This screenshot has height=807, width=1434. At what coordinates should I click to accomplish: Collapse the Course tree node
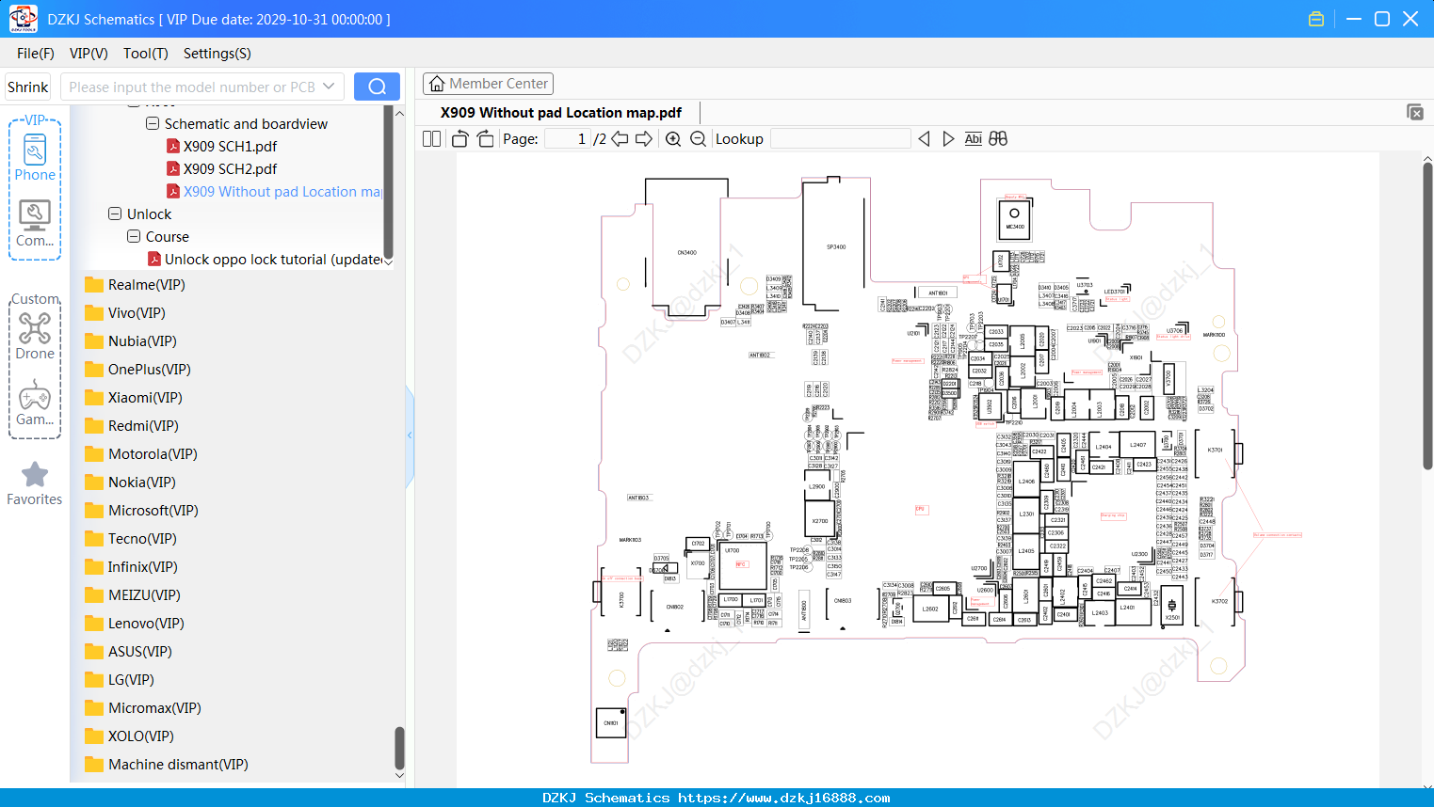[134, 237]
